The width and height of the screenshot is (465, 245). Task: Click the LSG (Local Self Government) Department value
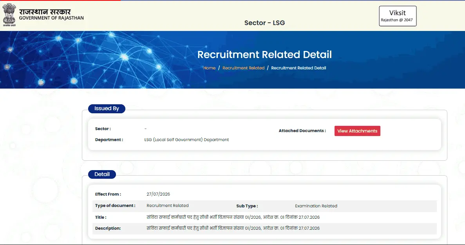(186, 140)
